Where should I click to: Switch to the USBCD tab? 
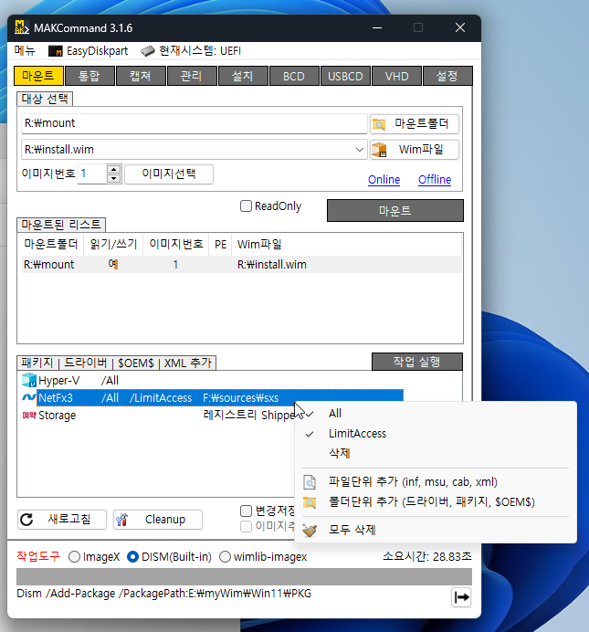[x=345, y=76]
